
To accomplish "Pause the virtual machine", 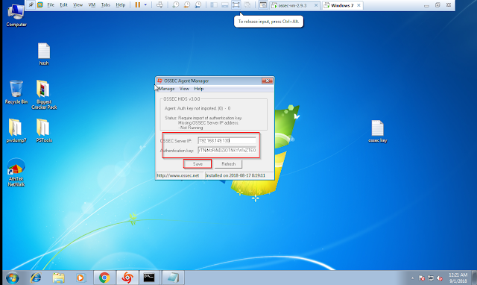I will 138,5.
